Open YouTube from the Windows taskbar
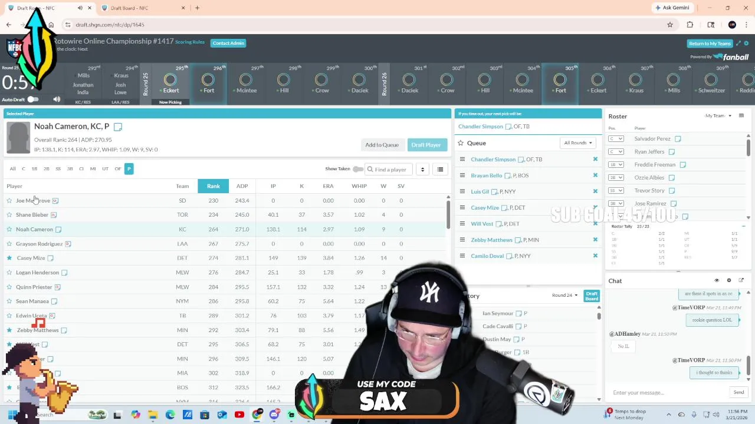 click(239, 415)
